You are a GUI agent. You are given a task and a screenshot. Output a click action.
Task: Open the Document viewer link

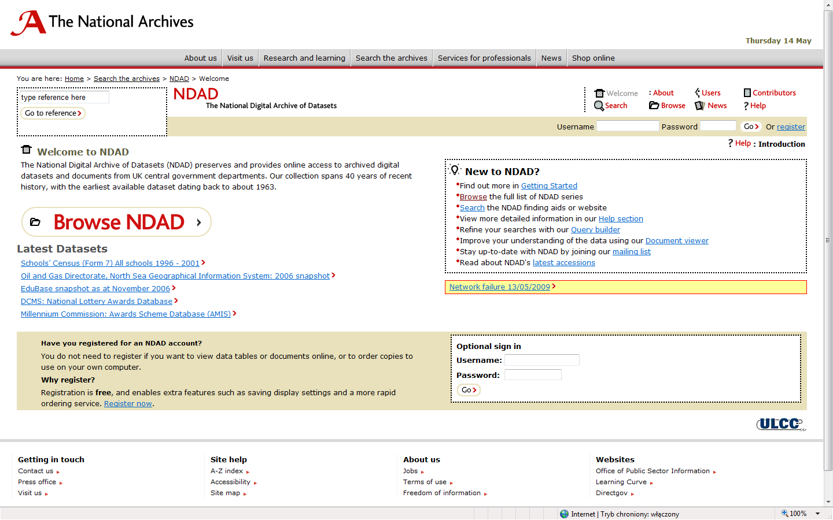(x=677, y=240)
